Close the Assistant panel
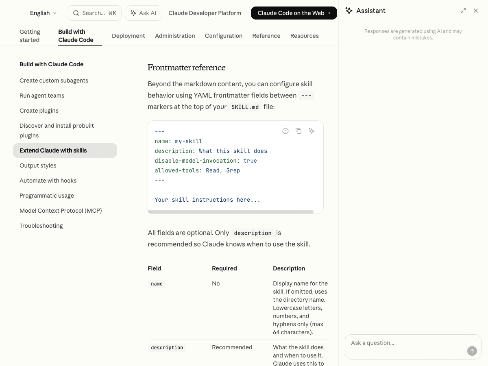This screenshot has height=366, width=488. (476, 11)
